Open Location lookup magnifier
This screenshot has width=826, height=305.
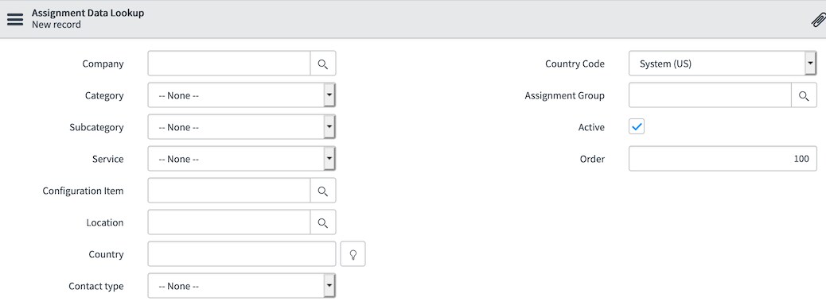coord(323,222)
